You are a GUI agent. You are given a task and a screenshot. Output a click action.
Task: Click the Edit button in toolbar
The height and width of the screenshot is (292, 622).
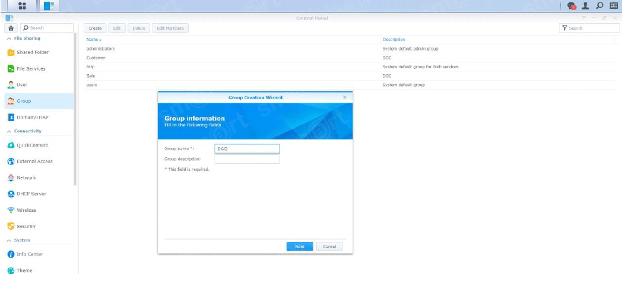coord(117,28)
